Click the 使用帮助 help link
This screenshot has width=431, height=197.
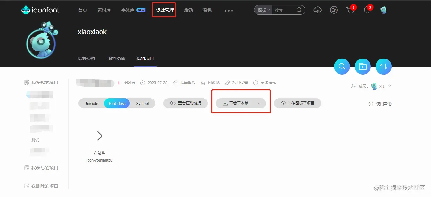click(x=380, y=104)
